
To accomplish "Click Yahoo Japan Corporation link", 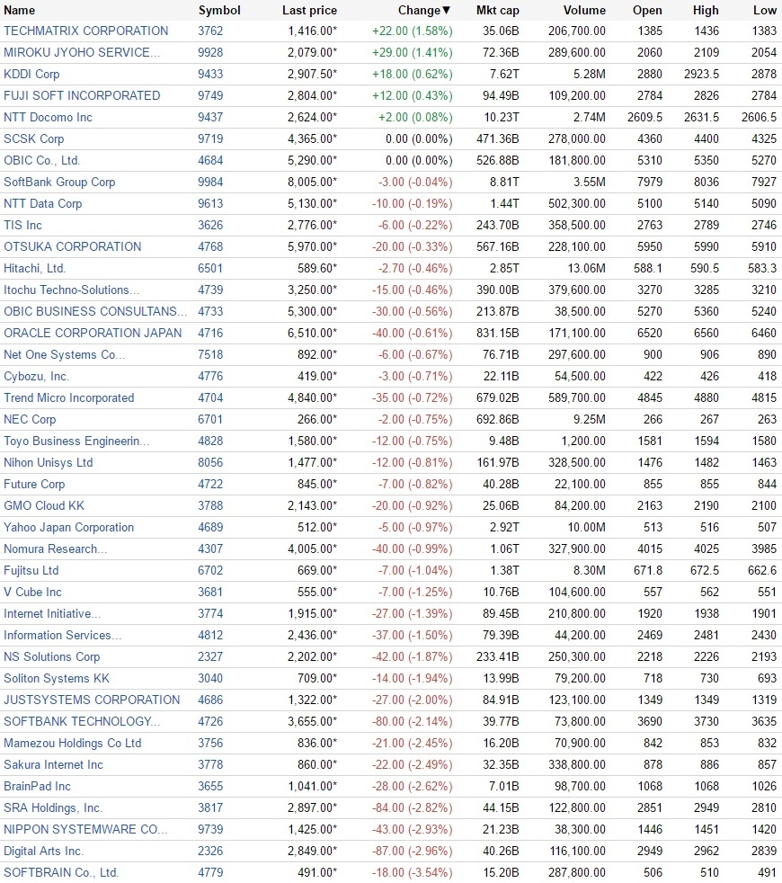I will point(69,527).
